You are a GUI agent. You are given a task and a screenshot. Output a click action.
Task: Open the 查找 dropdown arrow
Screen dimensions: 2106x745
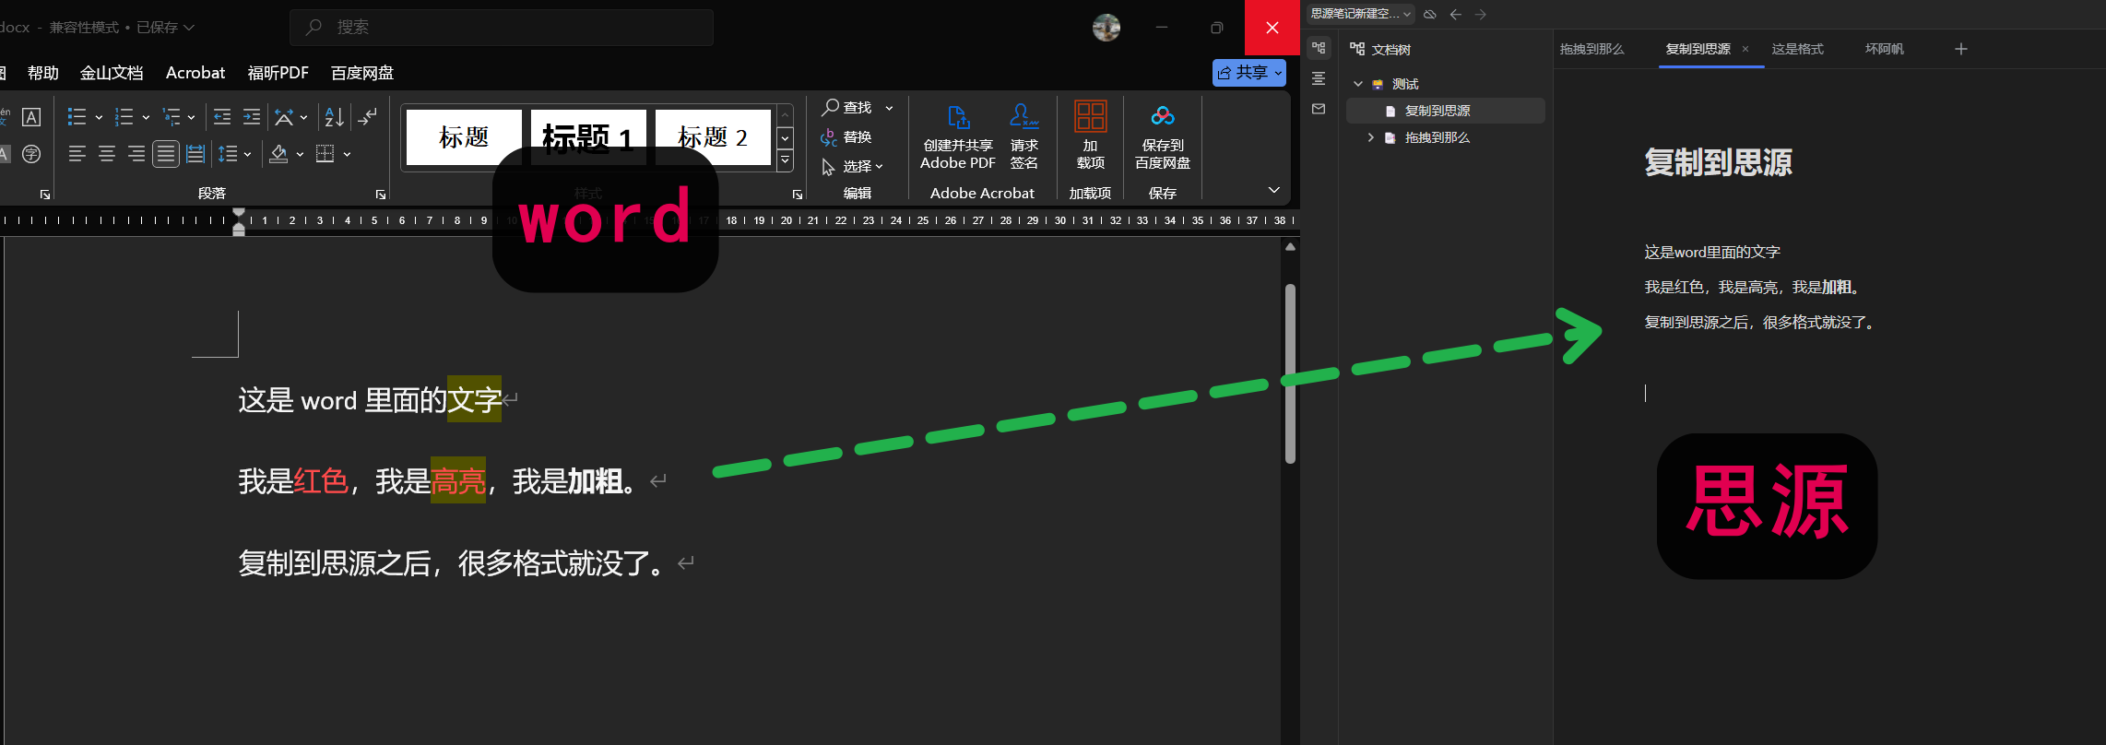[890, 109]
